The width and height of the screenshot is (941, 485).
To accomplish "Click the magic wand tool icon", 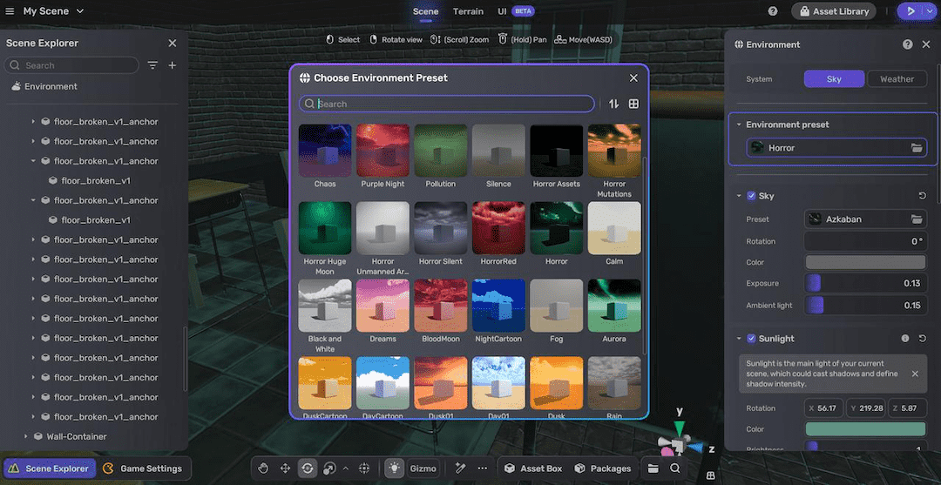I will [461, 468].
